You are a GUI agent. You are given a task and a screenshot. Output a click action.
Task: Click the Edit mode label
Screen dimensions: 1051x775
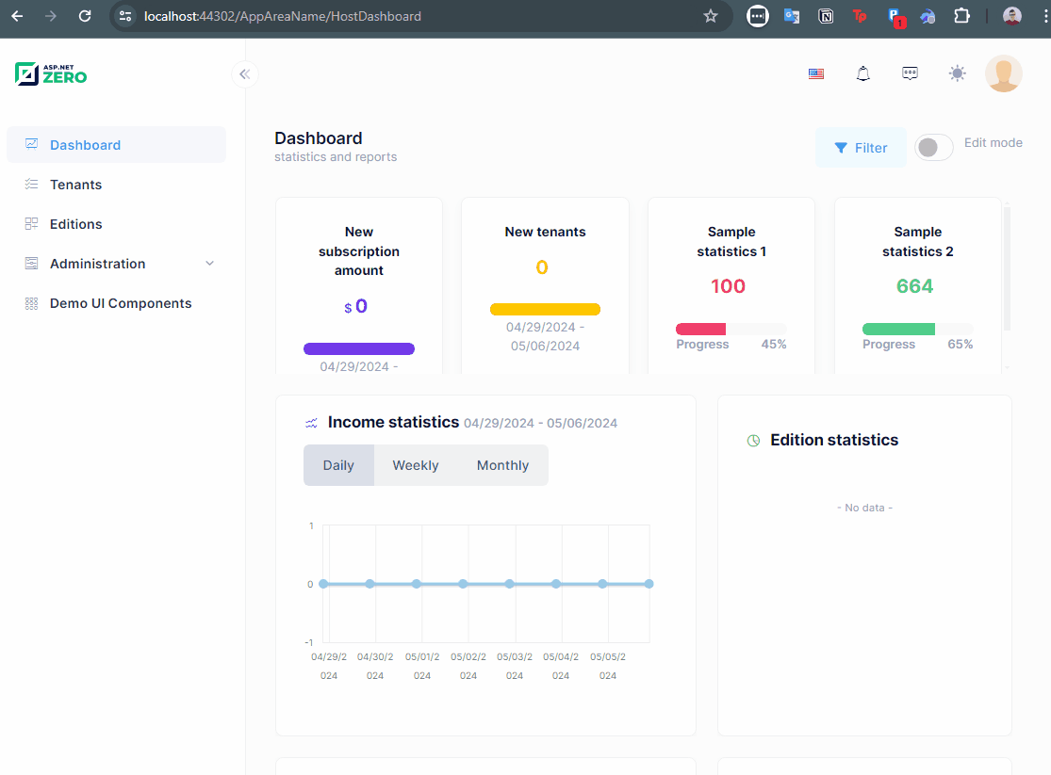click(994, 143)
